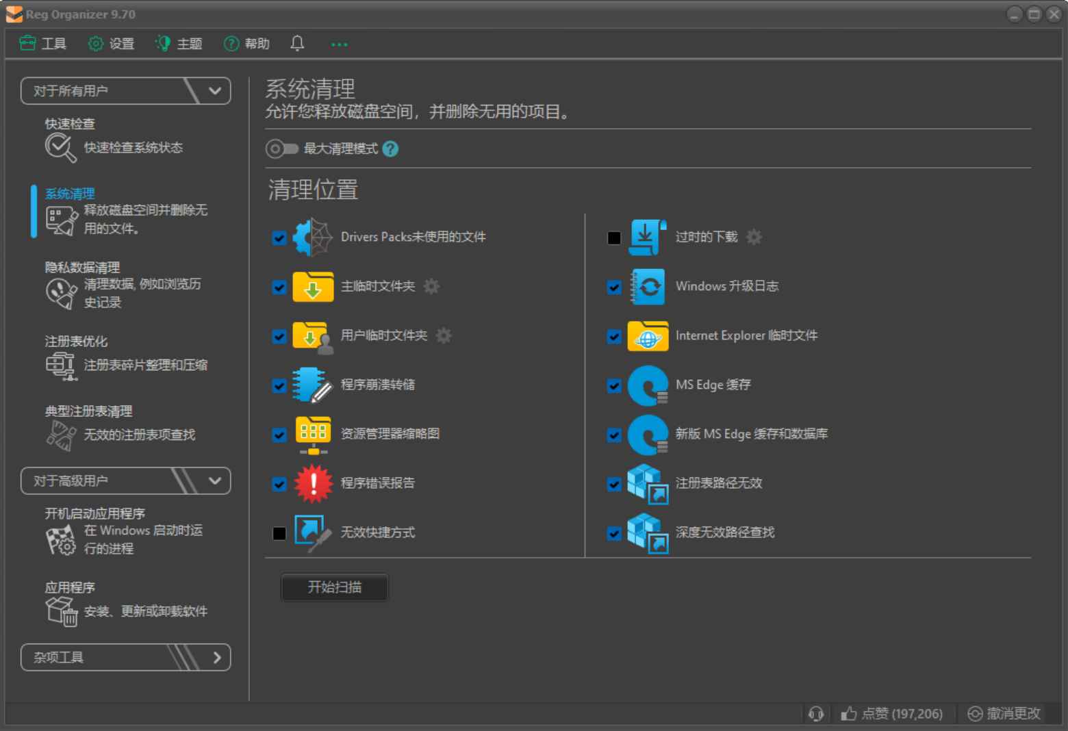Click the notification bell icon
Image resolution: width=1068 pixels, height=731 pixels.
click(297, 43)
